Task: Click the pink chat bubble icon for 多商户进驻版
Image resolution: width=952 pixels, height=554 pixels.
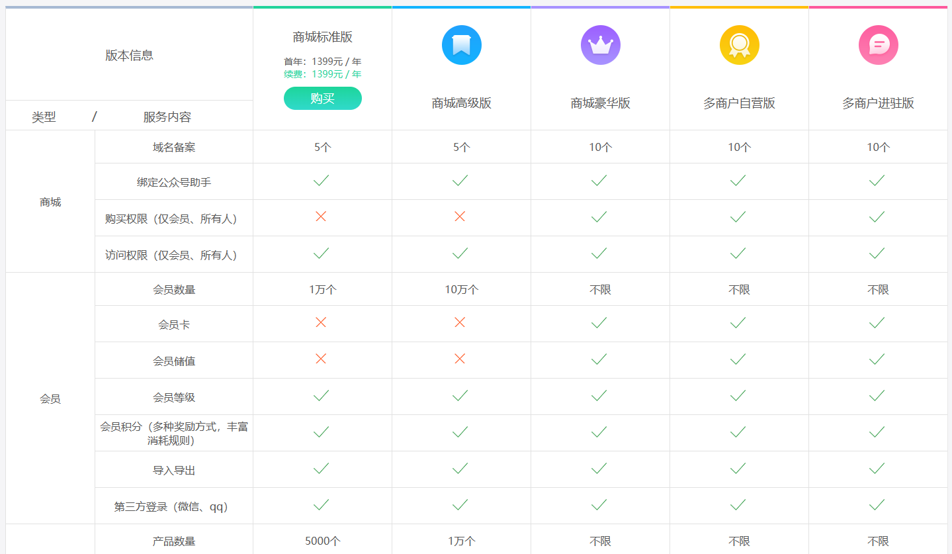Action: pyautogui.click(x=878, y=45)
